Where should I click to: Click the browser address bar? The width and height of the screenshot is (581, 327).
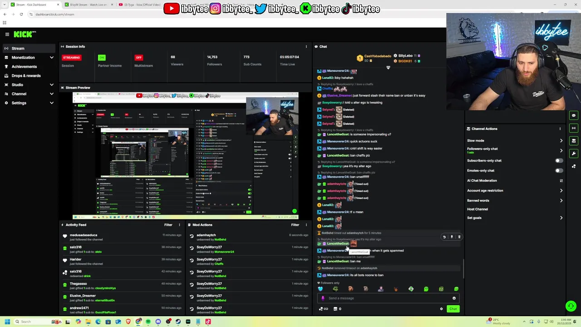click(236, 14)
